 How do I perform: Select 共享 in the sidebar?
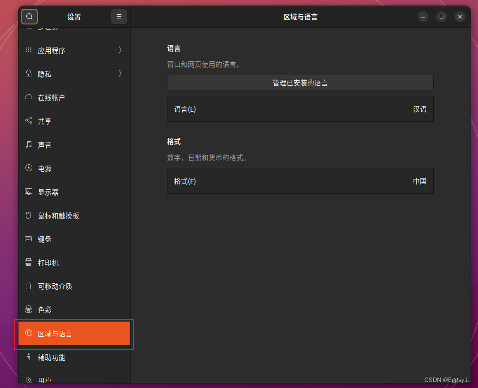74,121
